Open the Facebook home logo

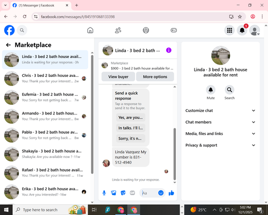(9, 30)
